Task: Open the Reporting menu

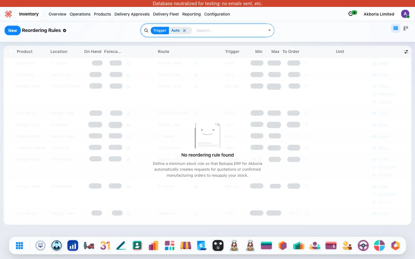Action: point(191,14)
